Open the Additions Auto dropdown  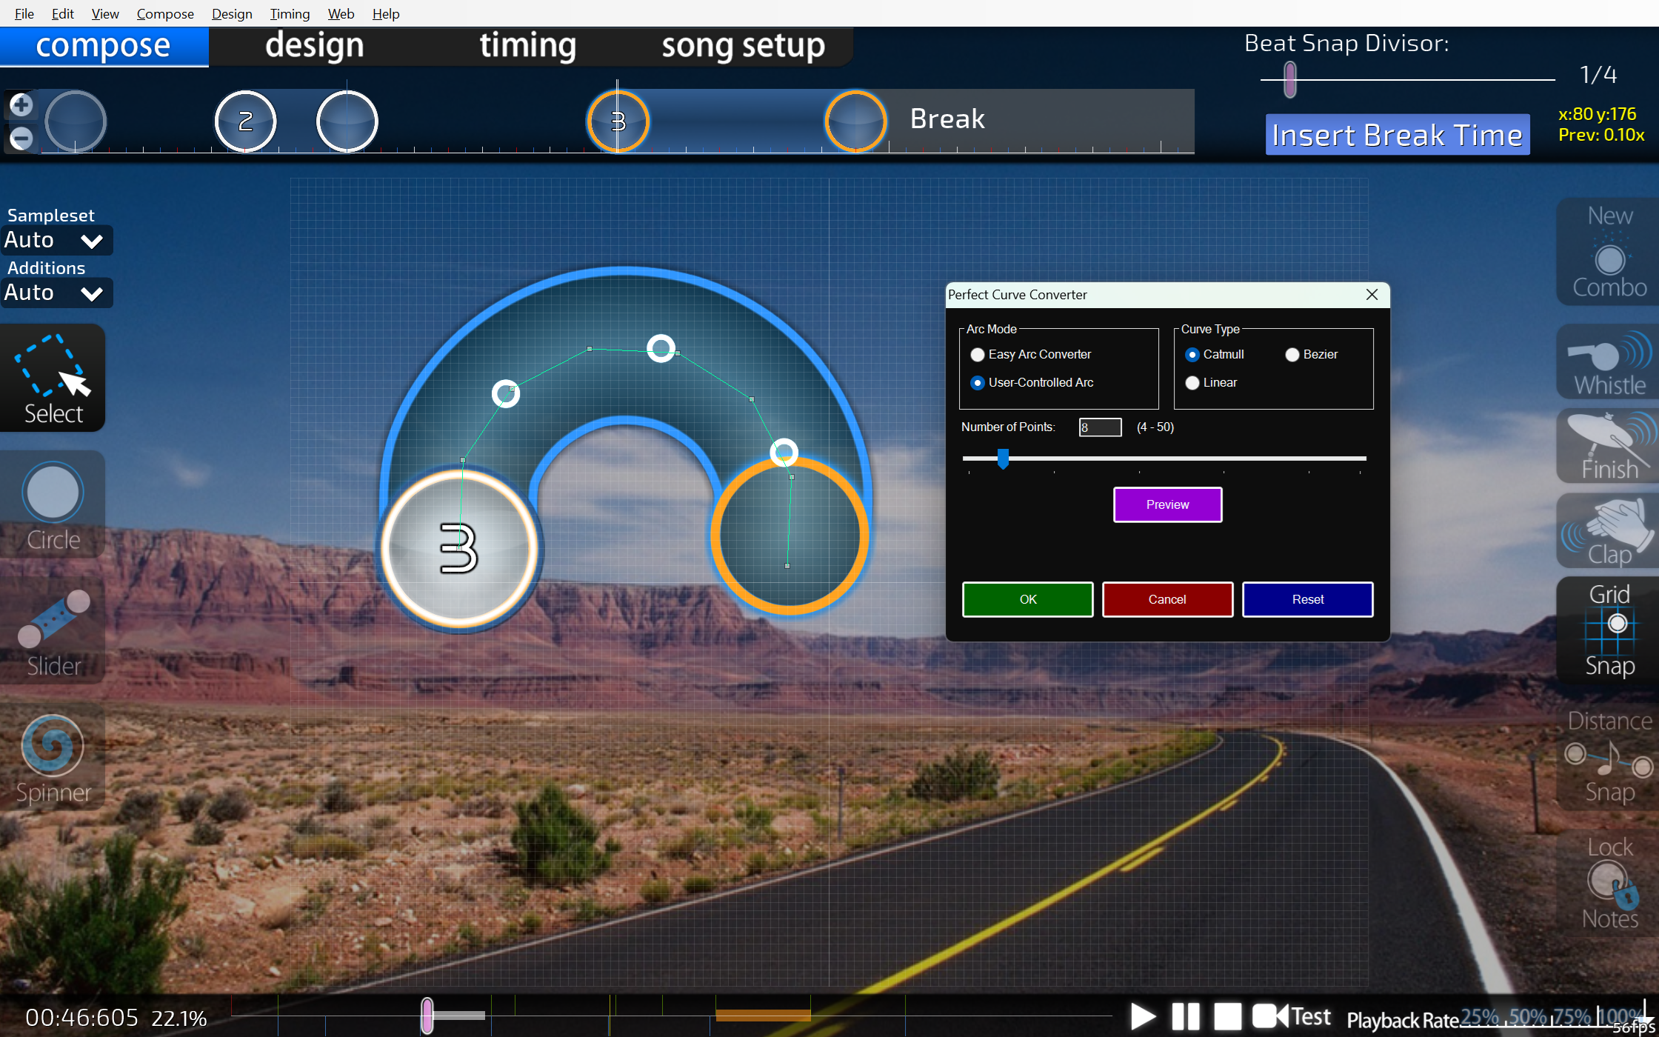56,293
